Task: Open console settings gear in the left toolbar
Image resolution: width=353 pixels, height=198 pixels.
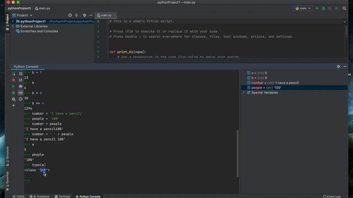Action: coord(13,99)
